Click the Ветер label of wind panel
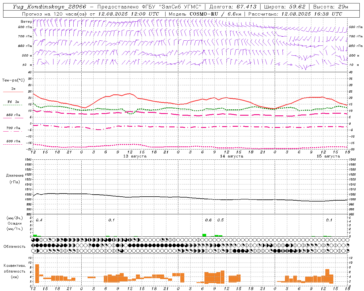 (x=26, y=22)
